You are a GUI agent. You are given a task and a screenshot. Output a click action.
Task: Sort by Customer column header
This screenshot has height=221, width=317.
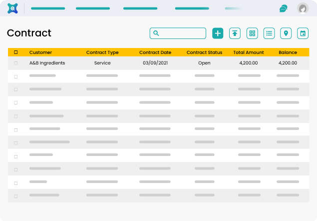[40, 52]
